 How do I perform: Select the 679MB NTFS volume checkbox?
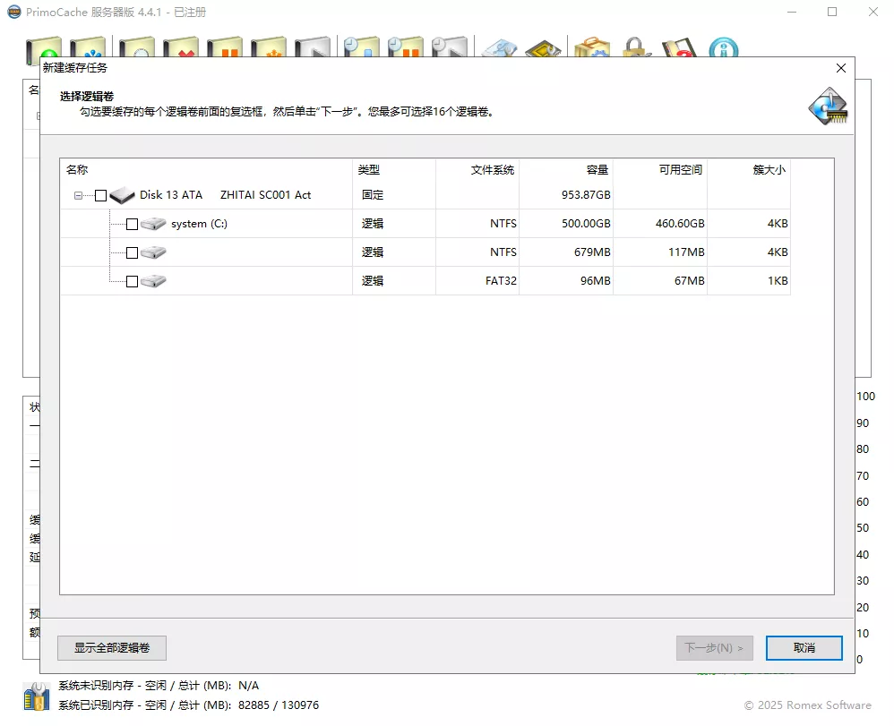pyautogui.click(x=133, y=253)
